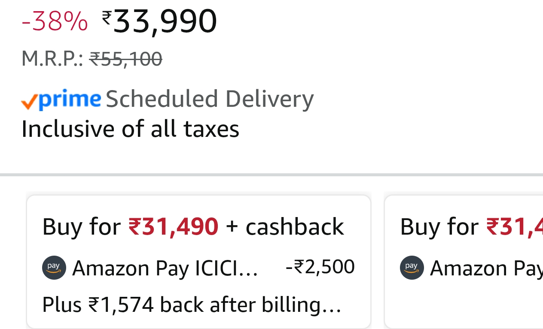Click the cashback word in first offer
Viewport: 543px width, 329px height.
coord(295,227)
